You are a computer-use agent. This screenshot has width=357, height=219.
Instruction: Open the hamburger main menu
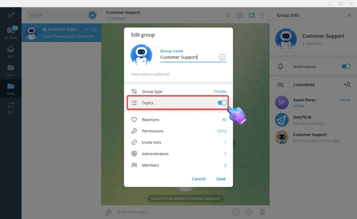pos(11,15)
